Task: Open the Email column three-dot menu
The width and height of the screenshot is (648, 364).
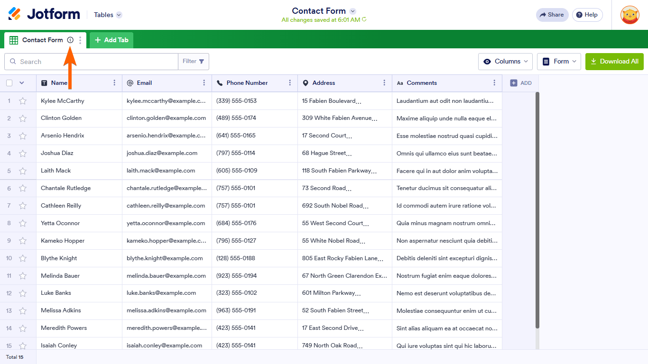Action: (x=204, y=83)
